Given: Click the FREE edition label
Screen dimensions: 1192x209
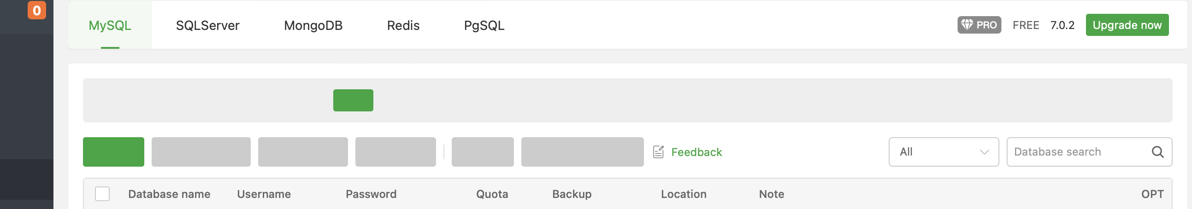Looking at the screenshot, I should pyautogui.click(x=1026, y=25).
